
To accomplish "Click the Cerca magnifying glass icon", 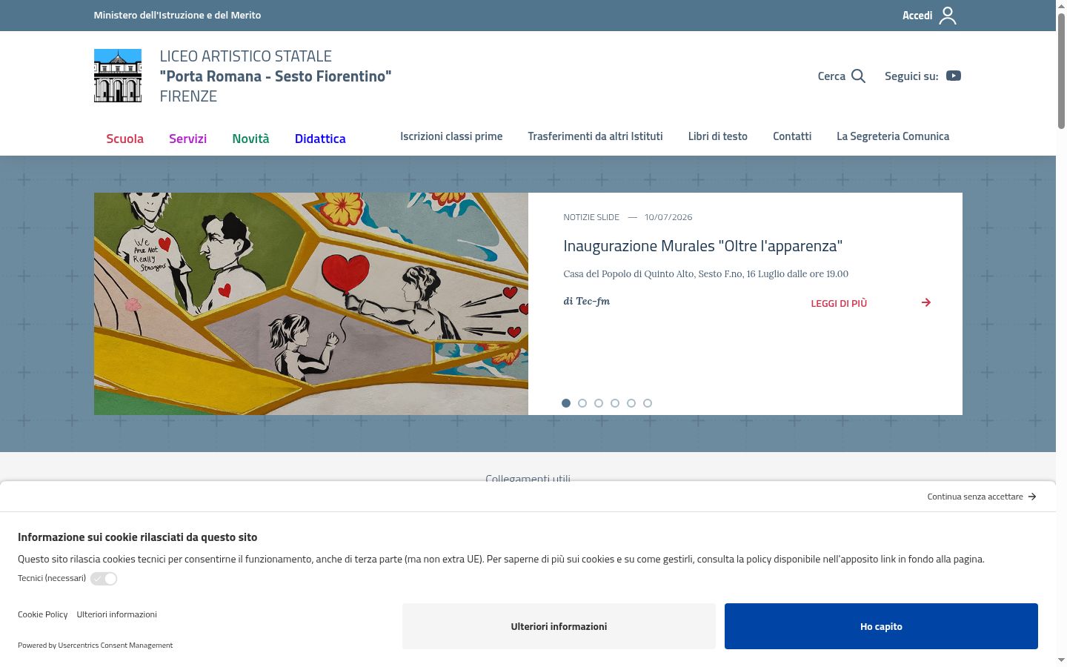I will click(x=859, y=76).
